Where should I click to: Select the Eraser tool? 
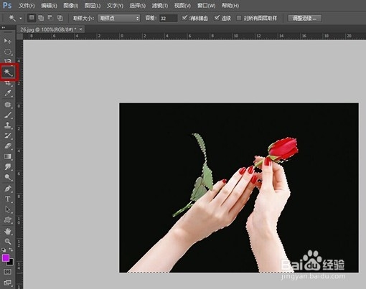click(x=8, y=146)
